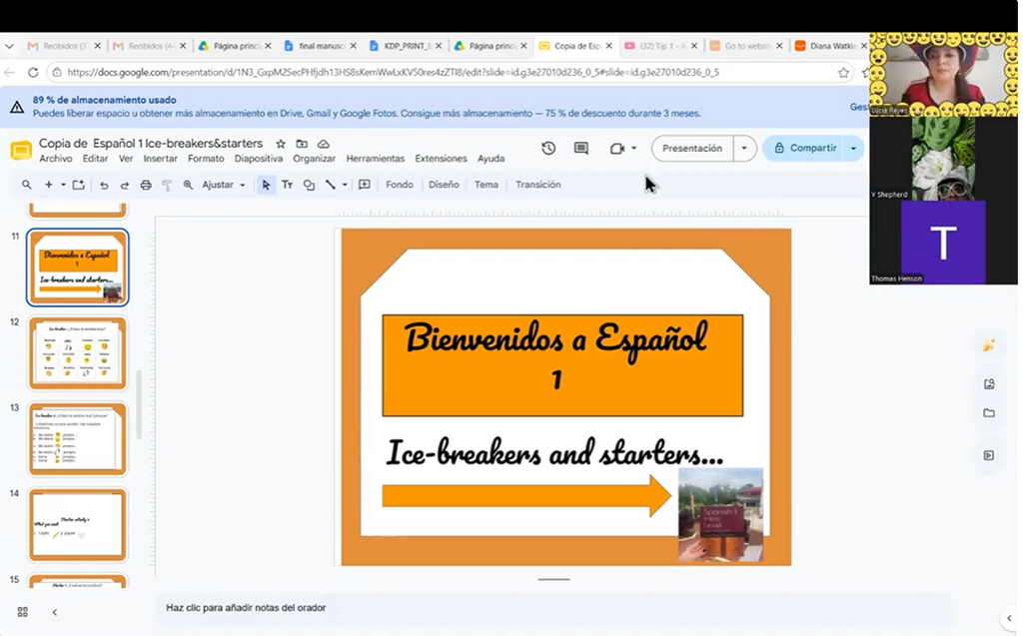1023x636 pixels.
Task: Click the Gemini sparkle side panel icon
Action: point(989,345)
